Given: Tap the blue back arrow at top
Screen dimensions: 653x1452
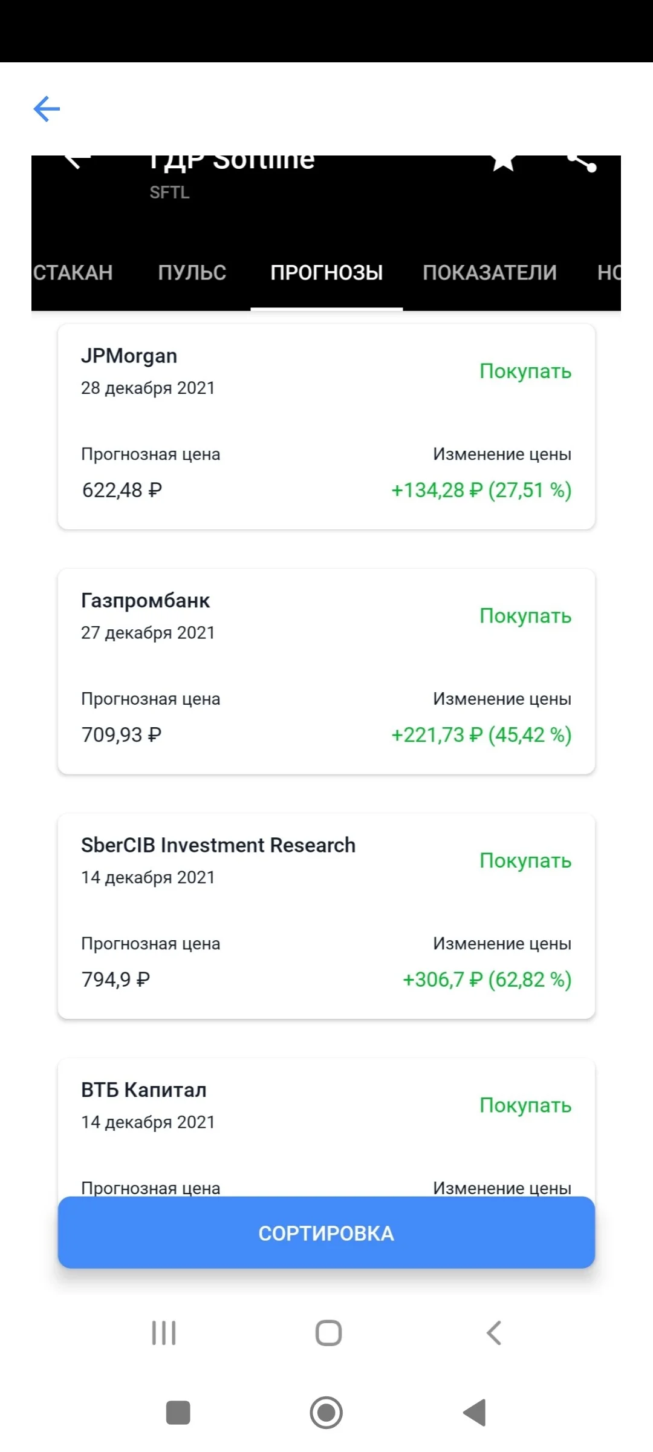Looking at the screenshot, I should click(47, 109).
